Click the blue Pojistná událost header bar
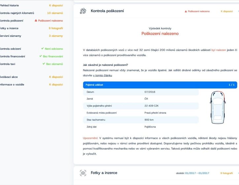The width and height of the screenshot is (239, 185). pos(160,85)
